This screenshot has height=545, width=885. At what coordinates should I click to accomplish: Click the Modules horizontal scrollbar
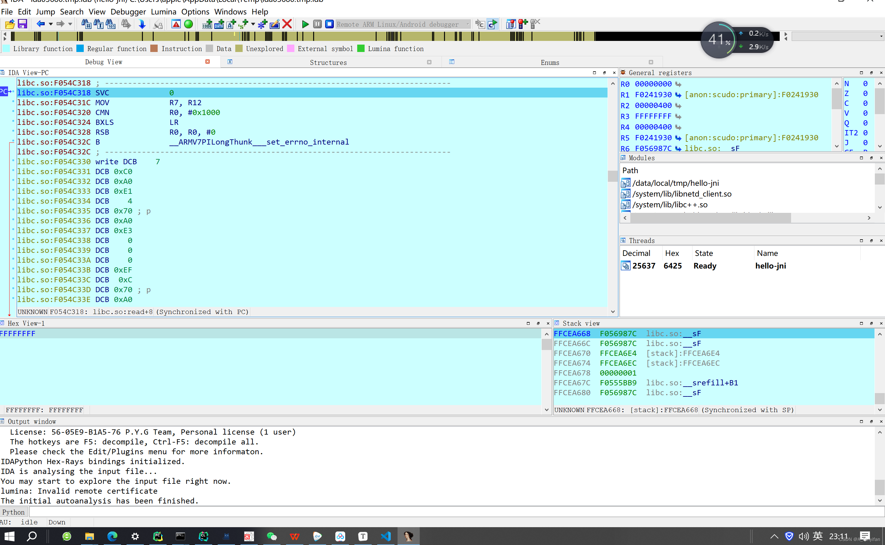point(710,218)
